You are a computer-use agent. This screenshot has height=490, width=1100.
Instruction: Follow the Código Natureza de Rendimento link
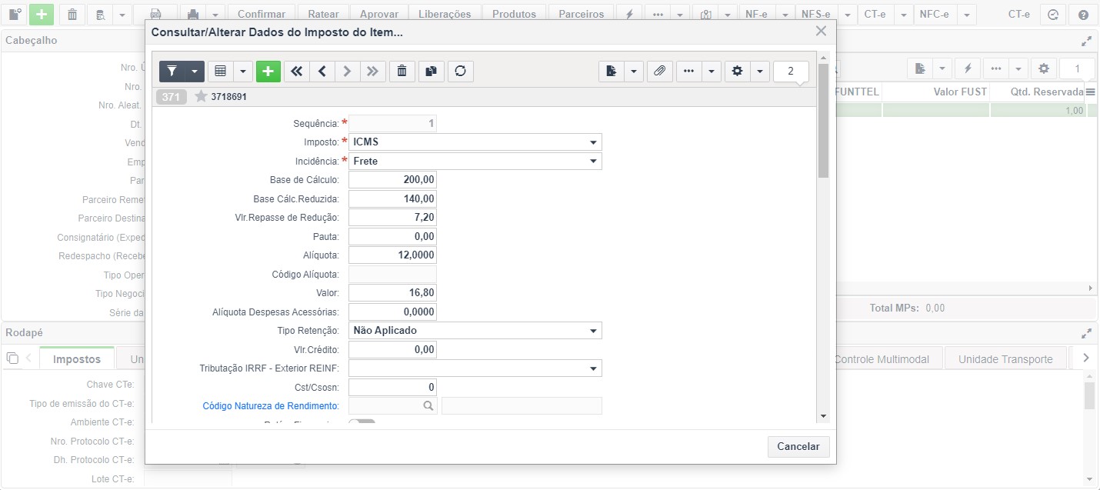(270, 406)
